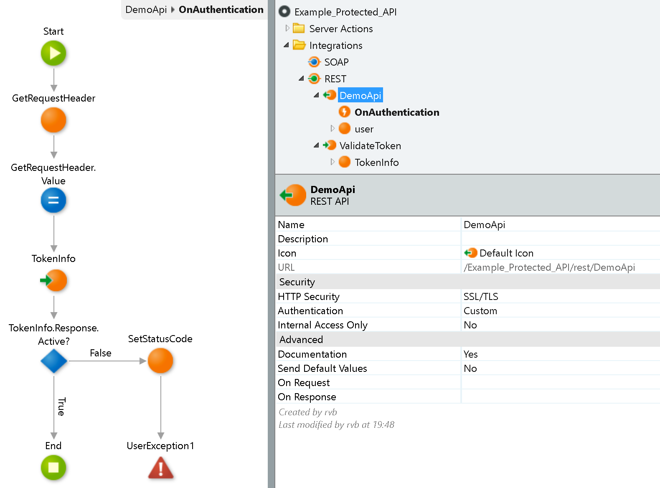Click the SetStatusCode node label
Image resolution: width=660 pixels, height=488 pixels.
(160, 339)
